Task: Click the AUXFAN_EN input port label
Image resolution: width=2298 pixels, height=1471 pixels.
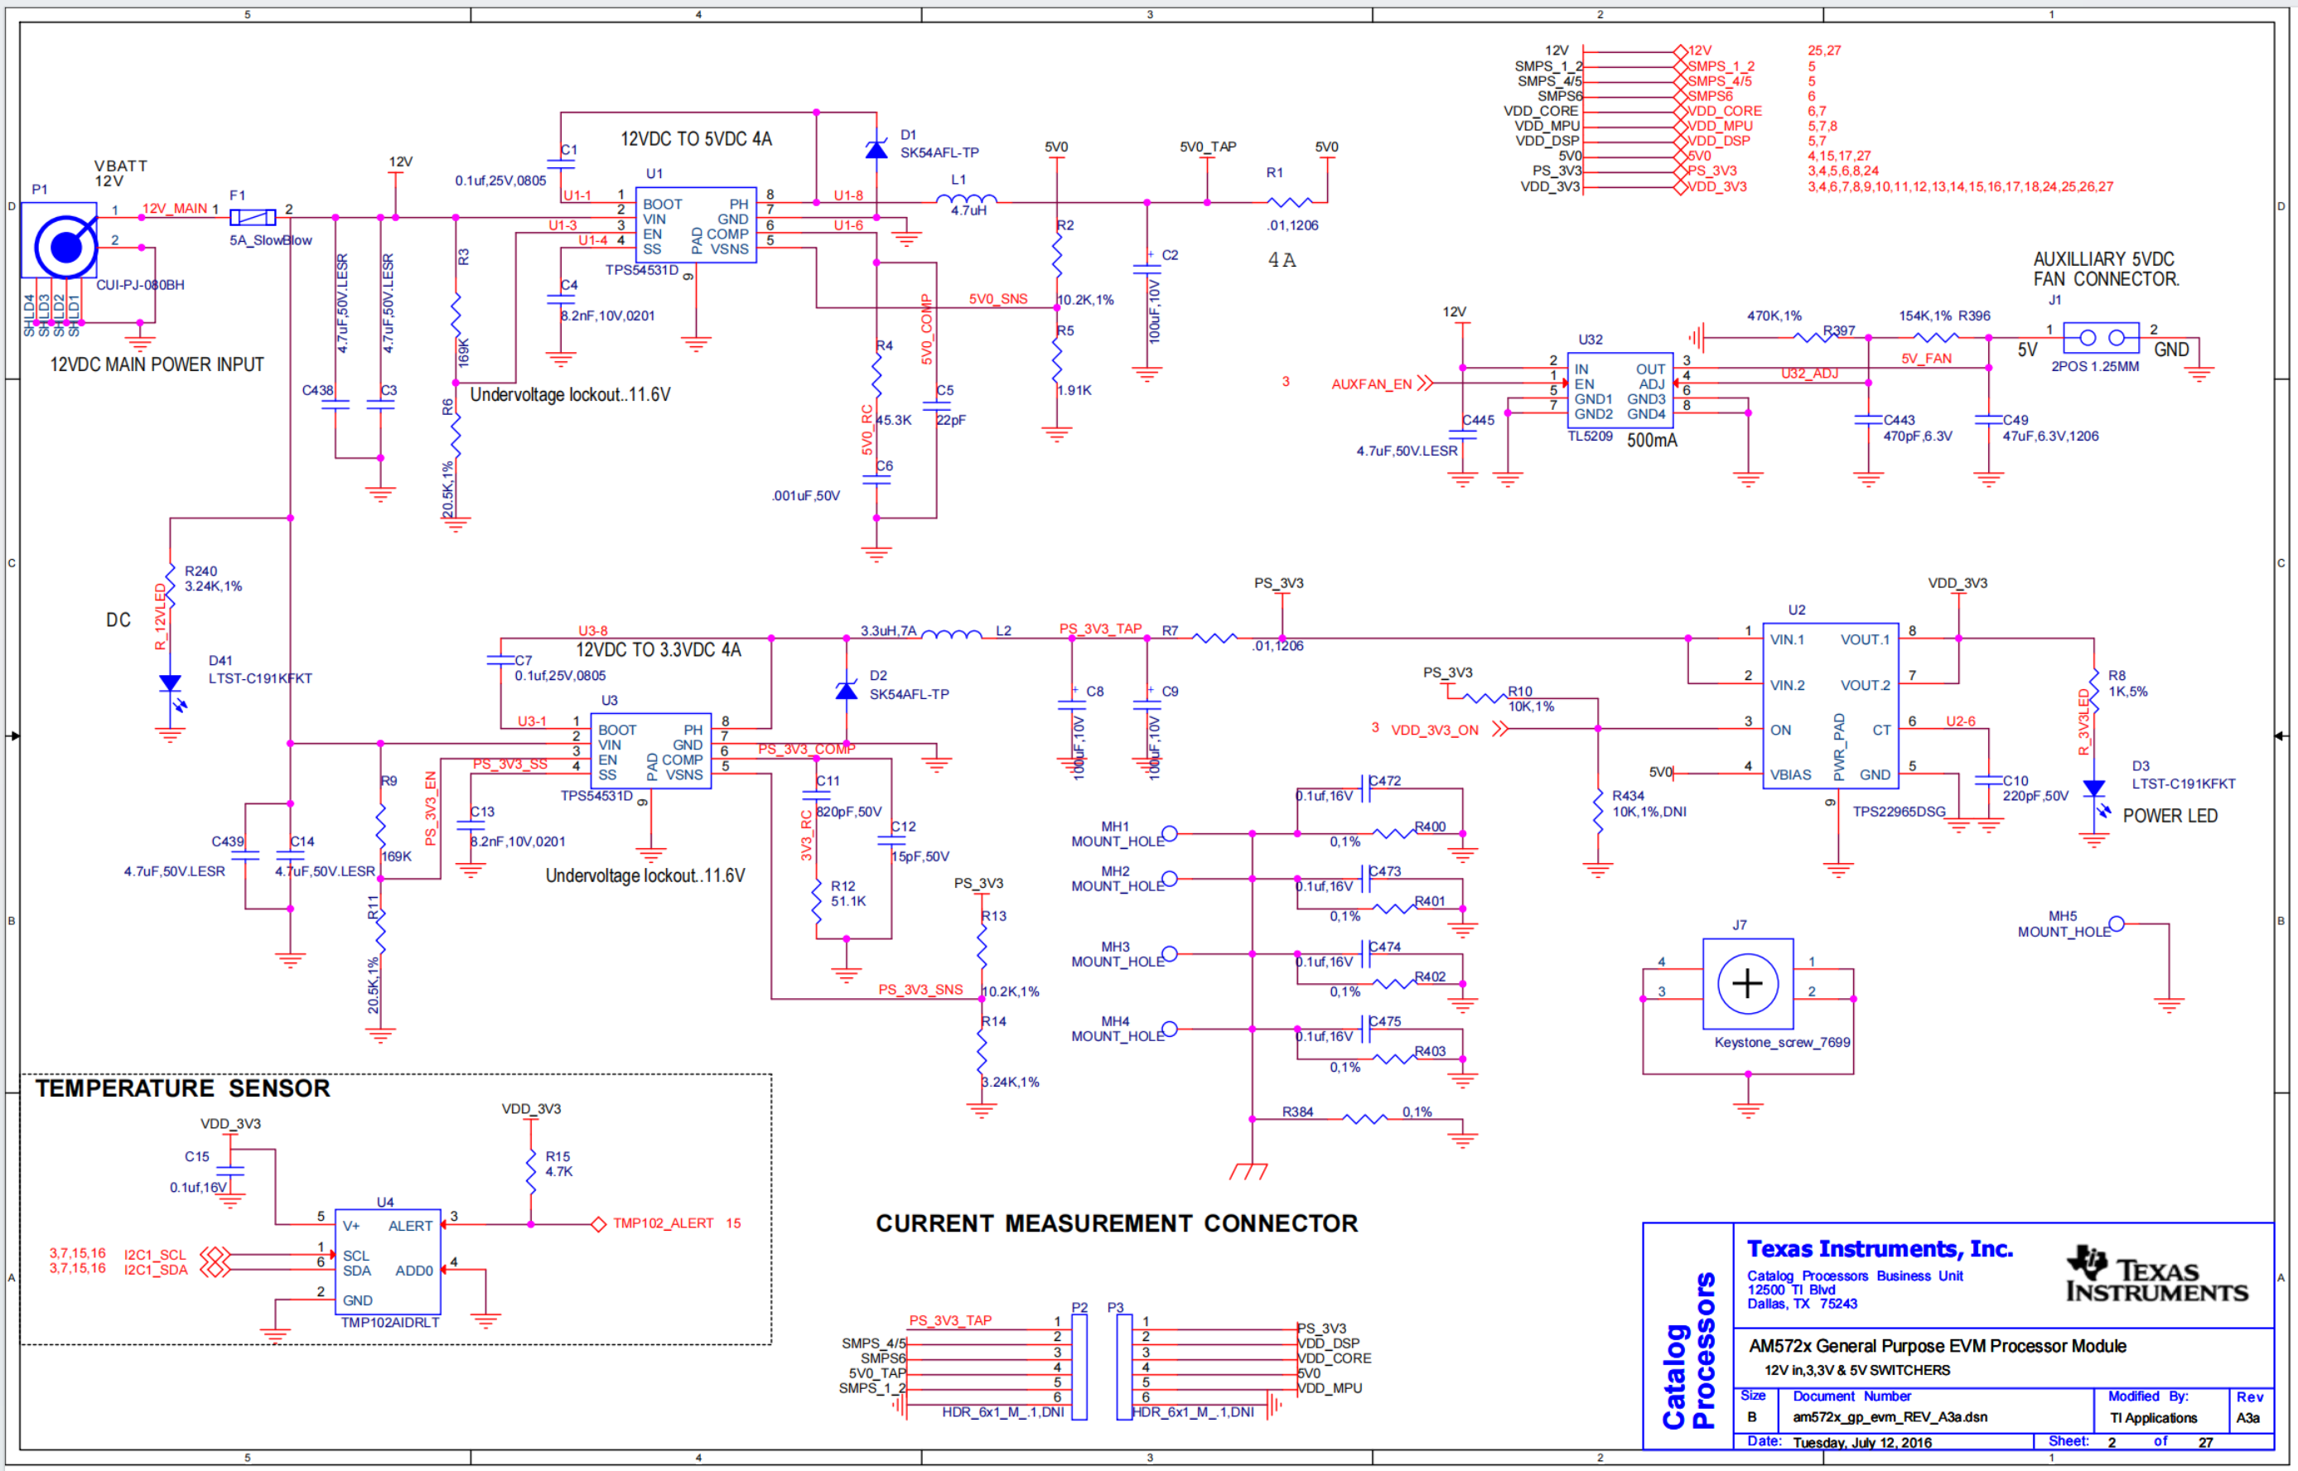Action: [1370, 384]
